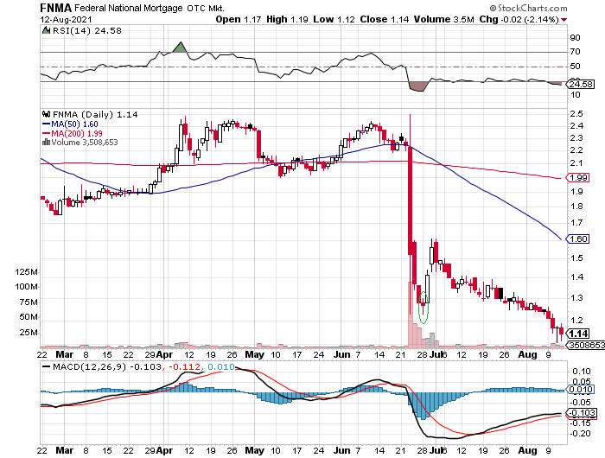
Task: Click the RSI(14) 24.58 indicator label
Action: (x=86, y=30)
